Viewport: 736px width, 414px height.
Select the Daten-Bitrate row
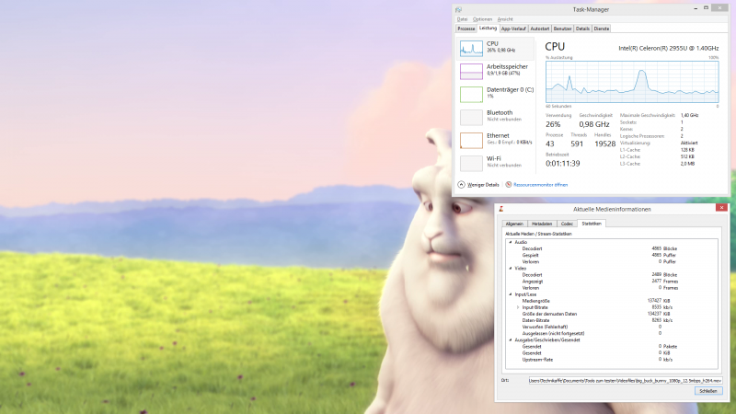[612, 320]
